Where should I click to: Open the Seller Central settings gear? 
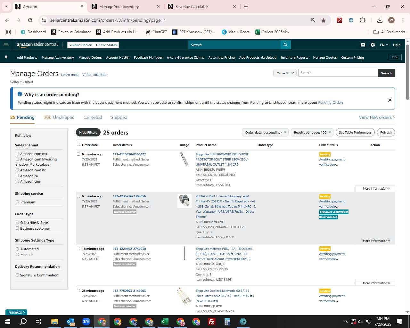[x=373, y=45]
